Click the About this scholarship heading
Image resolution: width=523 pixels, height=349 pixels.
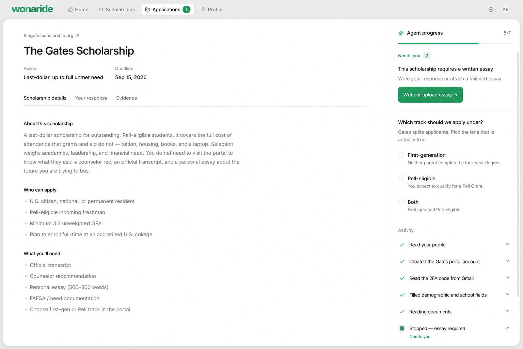pyautogui.click(x=48, y=124)
